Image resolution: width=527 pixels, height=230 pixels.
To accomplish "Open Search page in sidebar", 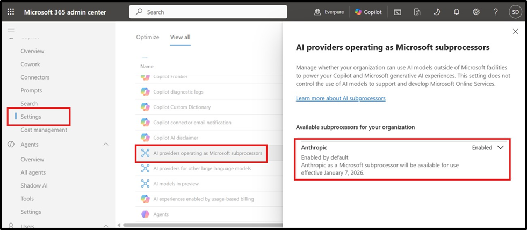I will (29, 104).
